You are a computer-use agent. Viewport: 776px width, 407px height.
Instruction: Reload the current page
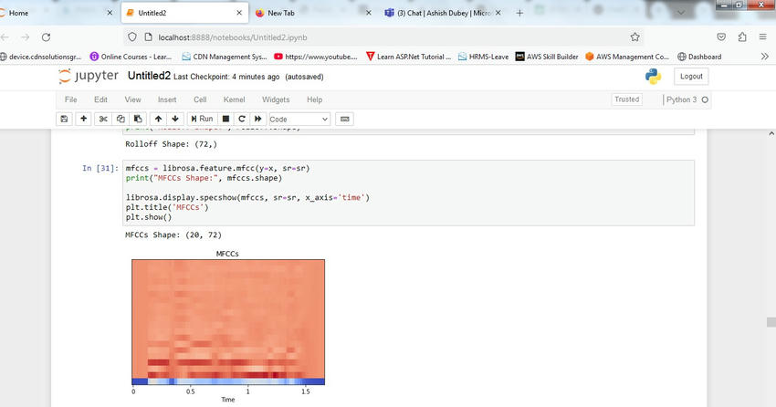coord(46,37)
